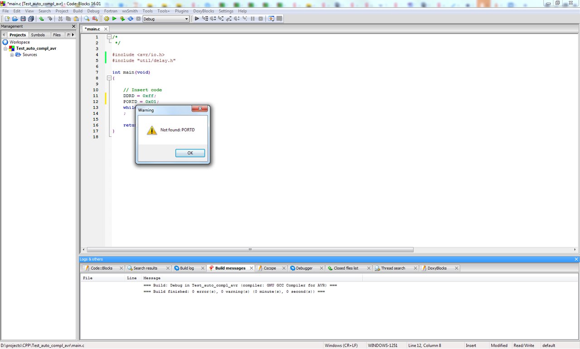Screen dimensions: 580x349
Task: Collapse the code fold at line 1
Action: [109, 37]
